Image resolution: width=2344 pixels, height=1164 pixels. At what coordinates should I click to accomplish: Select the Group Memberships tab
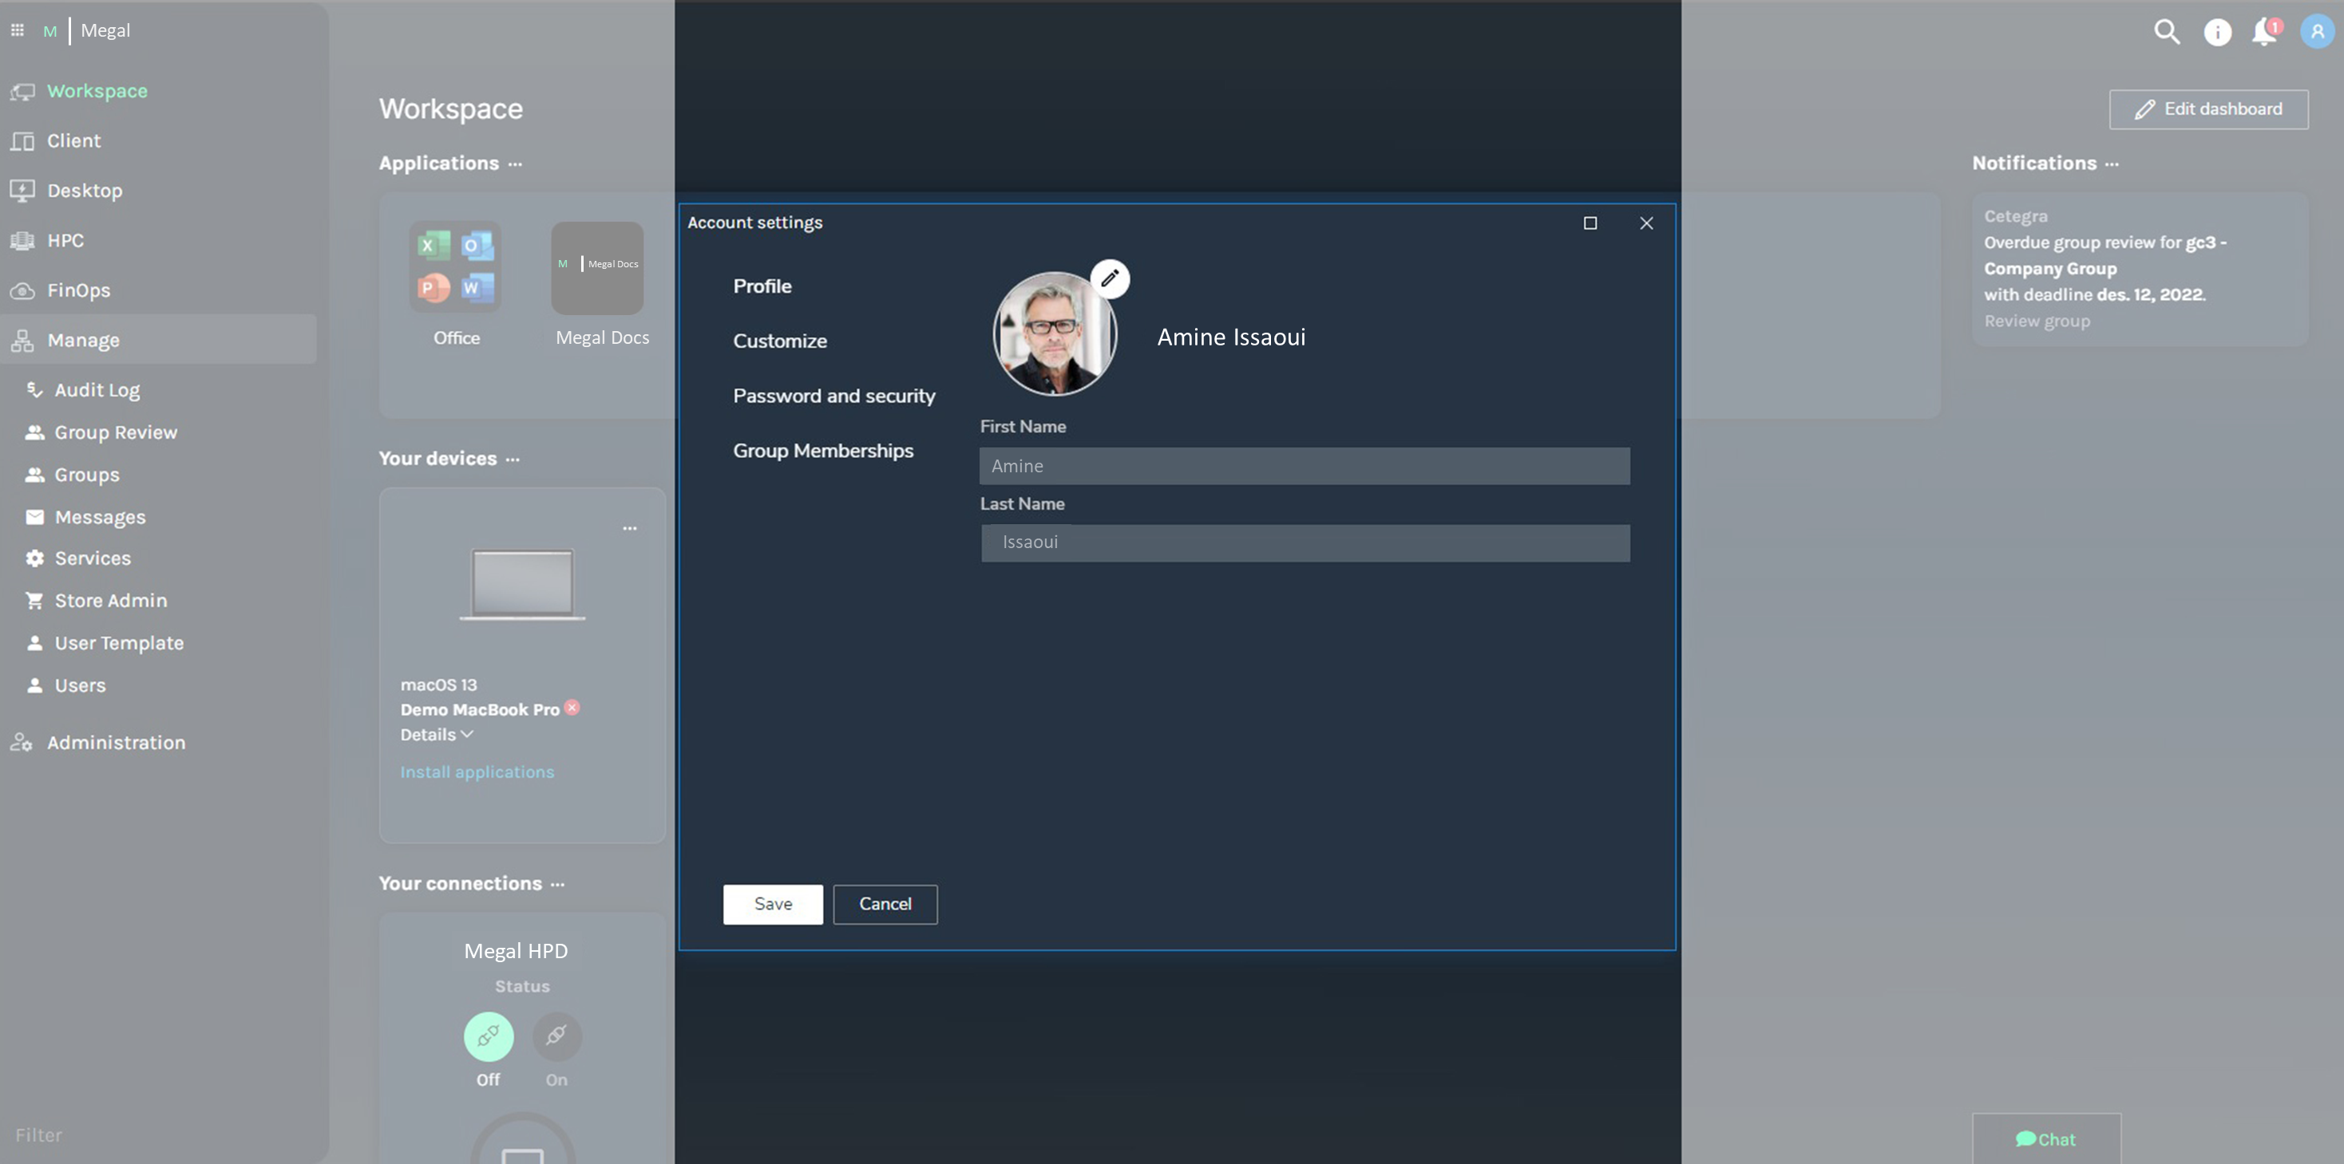click(822, 450)
